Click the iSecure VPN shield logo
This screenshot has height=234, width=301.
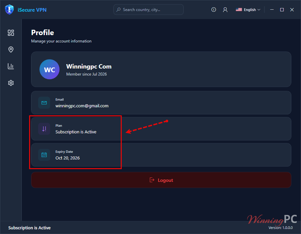pyautogui.click(x=9, y=10)
